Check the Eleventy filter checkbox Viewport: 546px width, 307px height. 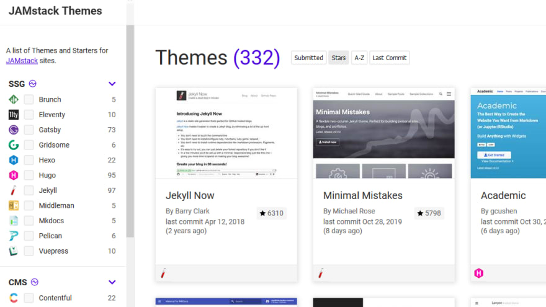pos(29,115)
